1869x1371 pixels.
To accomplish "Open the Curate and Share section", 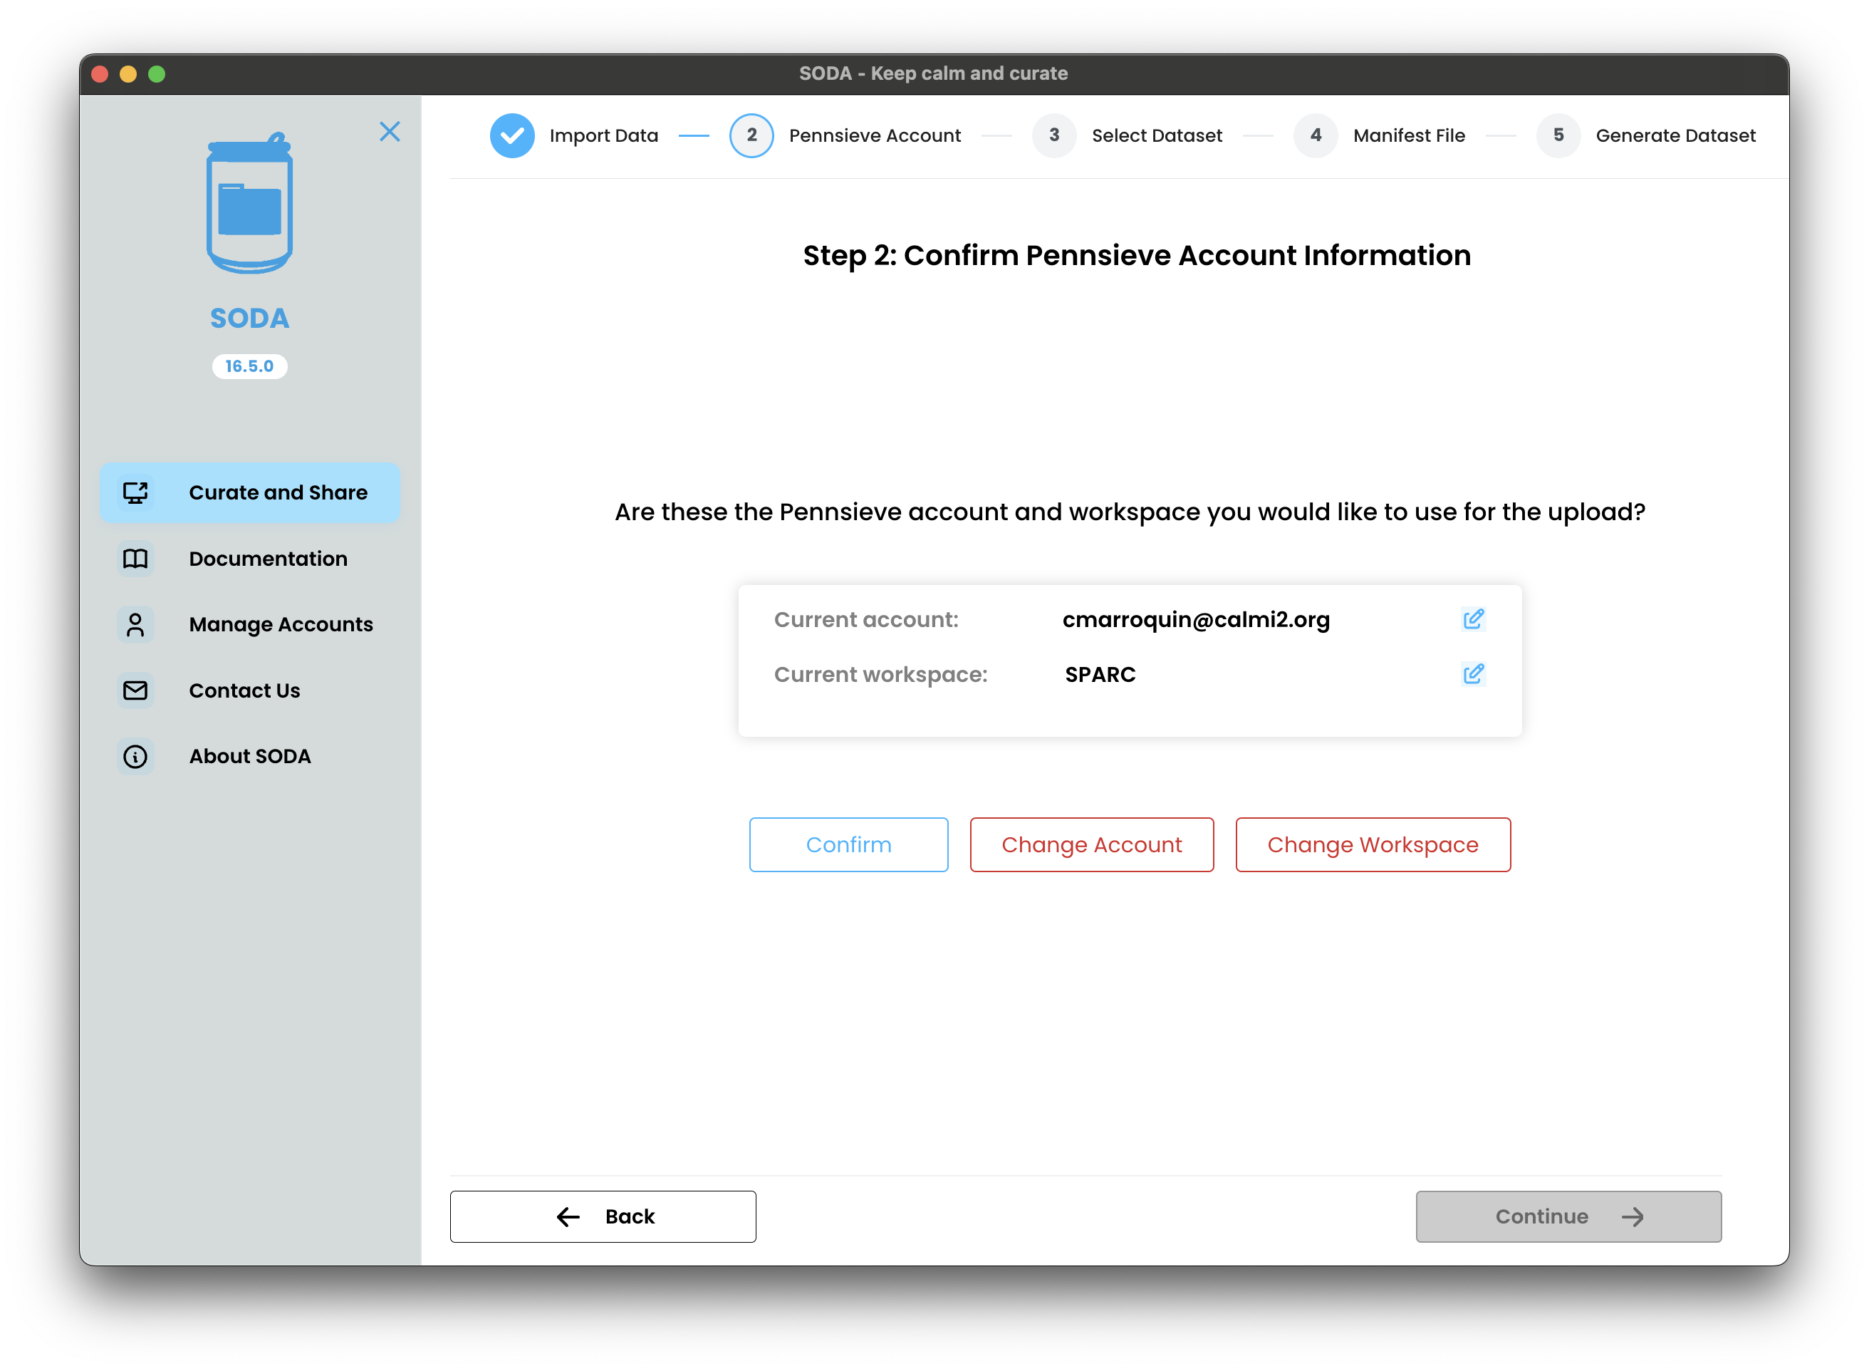I will coord(250,492).
